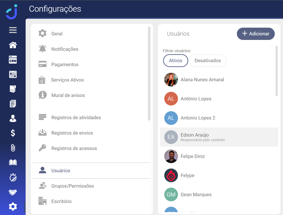This screenshot has width=283, height=215.
Task: Open Registros de acessos
Action: tap(74, 148)
